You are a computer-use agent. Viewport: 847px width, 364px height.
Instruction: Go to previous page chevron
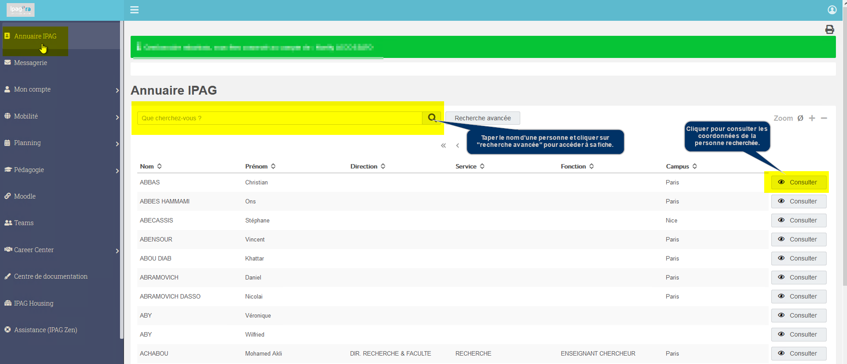457,146
